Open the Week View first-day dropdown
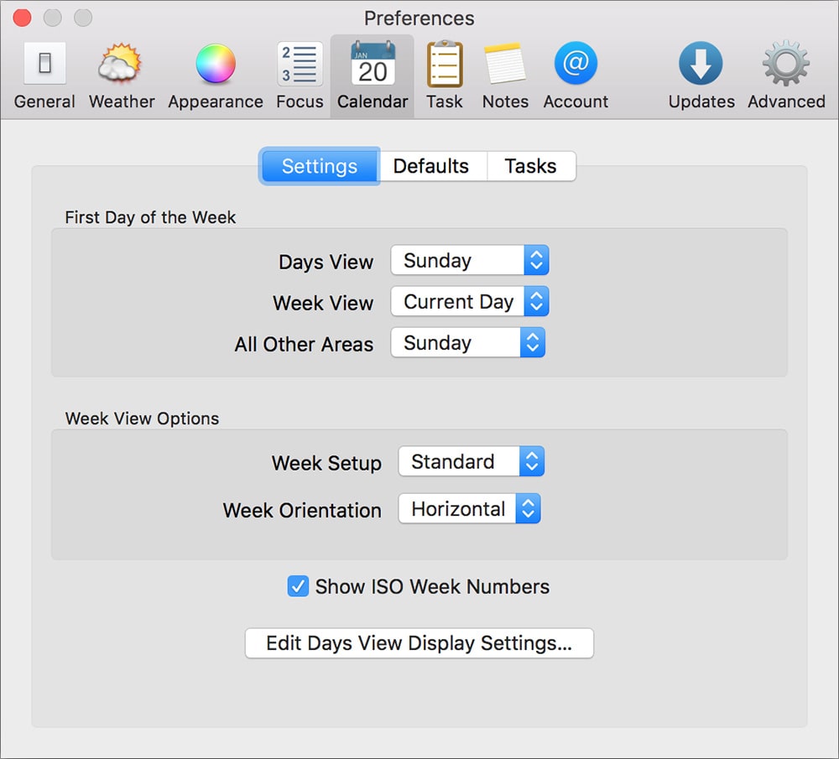 470,302
